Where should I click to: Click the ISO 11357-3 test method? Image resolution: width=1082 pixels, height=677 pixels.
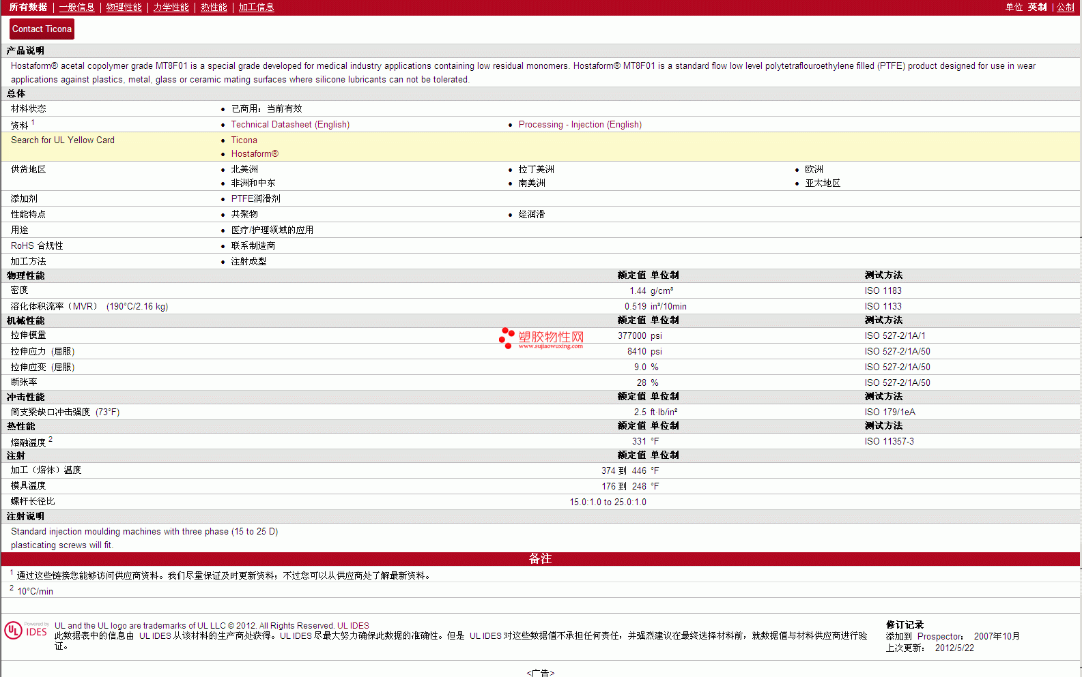coord(889,442)
